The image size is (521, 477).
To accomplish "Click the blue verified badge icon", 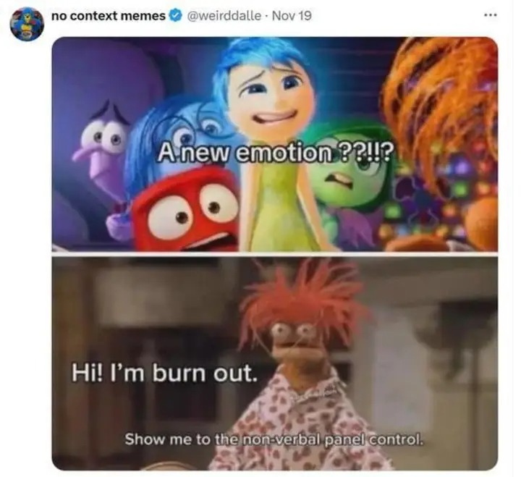I will tap(176, 16).
